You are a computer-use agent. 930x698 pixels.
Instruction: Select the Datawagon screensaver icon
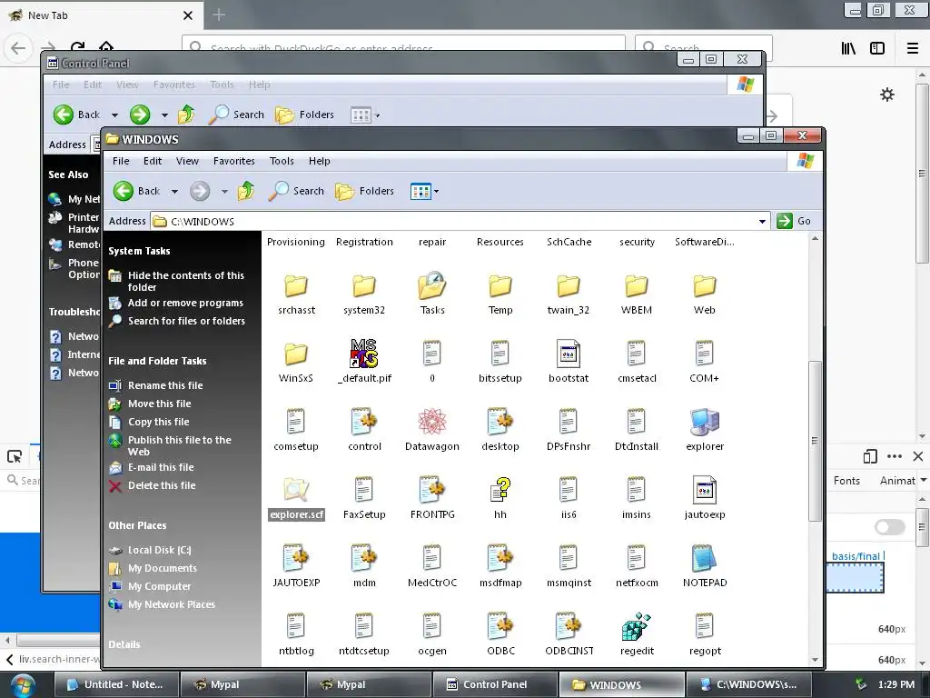(x=431, y=422)
